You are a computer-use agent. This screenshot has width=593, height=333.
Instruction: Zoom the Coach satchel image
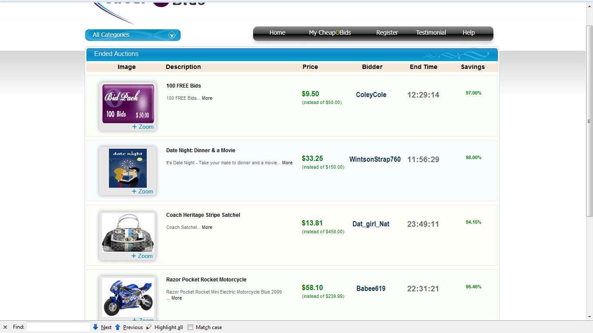(142, 256)
